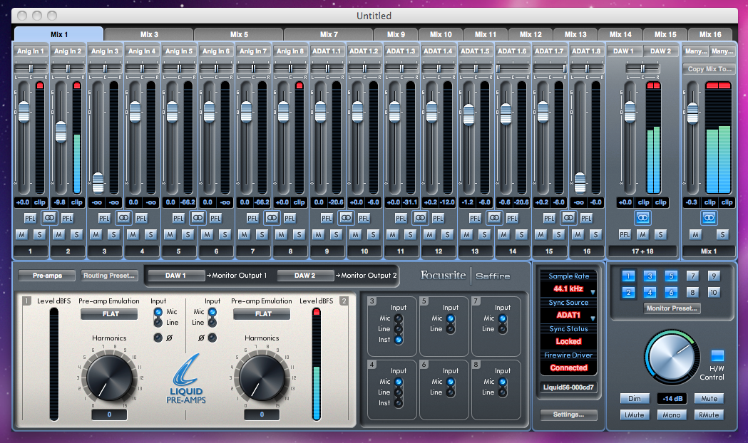Viewport: 748px width, 443px height.
Task: Select Mic input for channel 8
Action: pyautogui.click(x=502, y=382)
